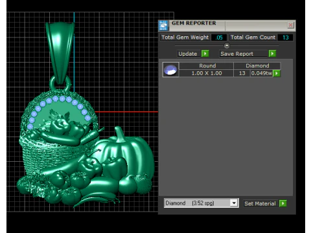Viewport: 311px width, 233px height.
Task: Collapse the panel with the round arrow toggle
Action: tap(227, 45)
